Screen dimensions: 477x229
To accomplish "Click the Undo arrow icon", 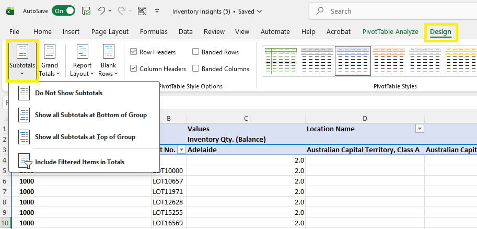I will (x=101, y=10).
